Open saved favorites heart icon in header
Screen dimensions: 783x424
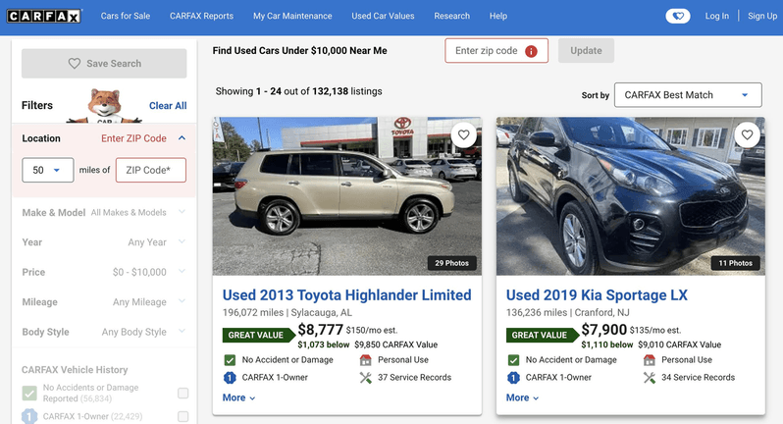tap(677, 16)
